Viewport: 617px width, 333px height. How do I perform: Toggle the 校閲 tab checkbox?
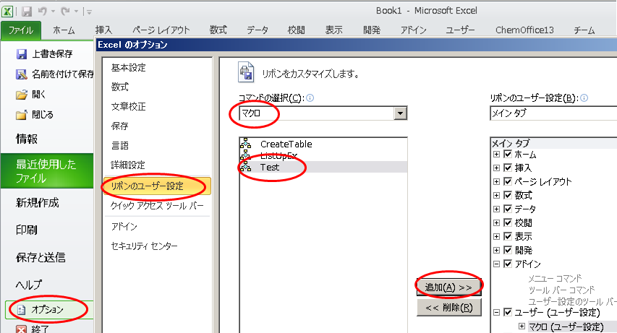tap(508, 223)
